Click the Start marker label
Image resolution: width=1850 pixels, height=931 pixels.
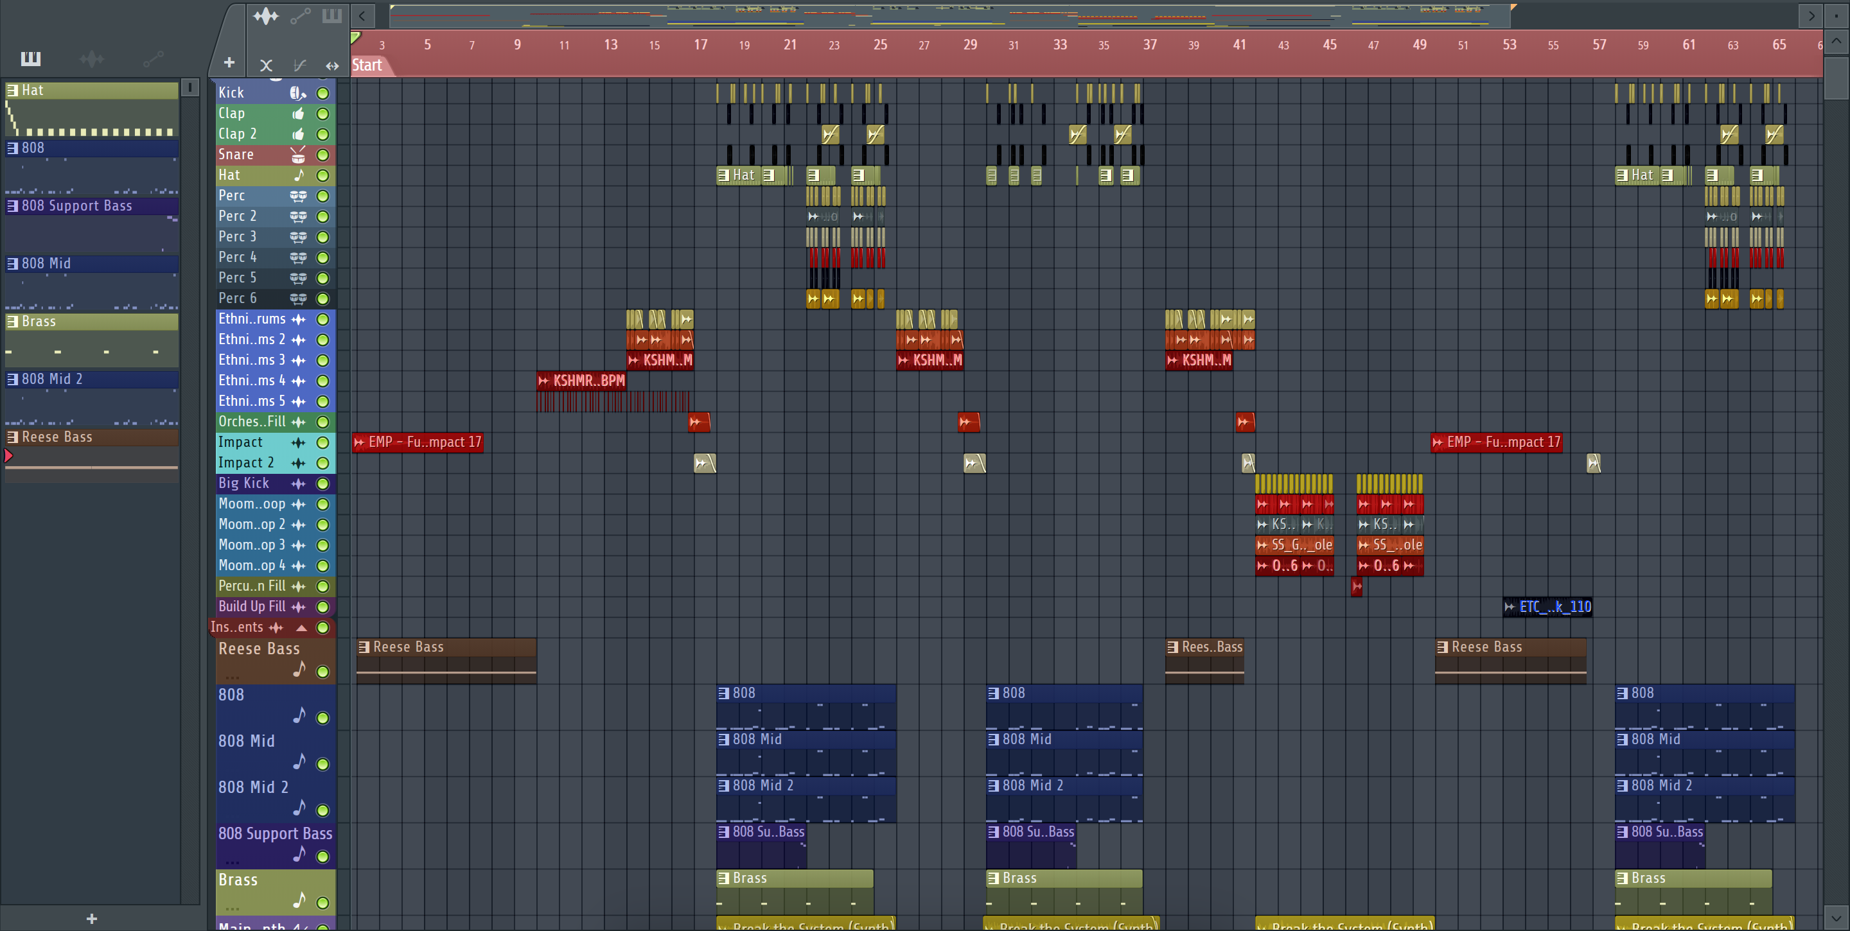point(367,65)
